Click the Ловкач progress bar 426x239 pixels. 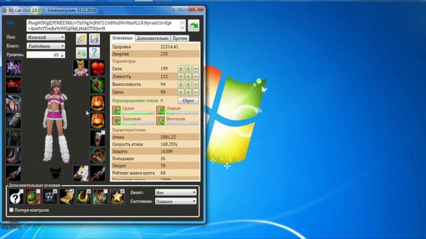[x=182, y=113]
